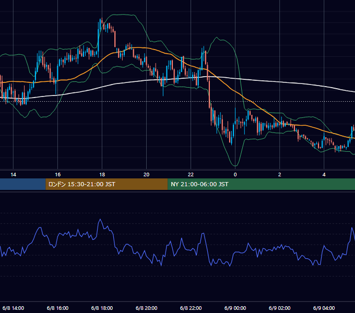The image size is (355, 313).
Task: Click the highest candlestick peak near 18:00
Action: tap(102, 19)
